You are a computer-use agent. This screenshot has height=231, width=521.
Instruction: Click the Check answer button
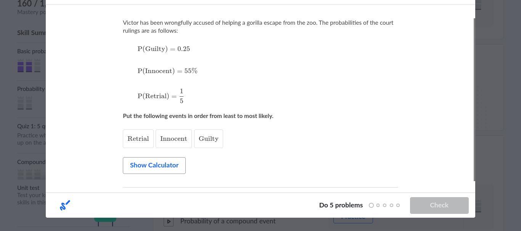(439, 206)
